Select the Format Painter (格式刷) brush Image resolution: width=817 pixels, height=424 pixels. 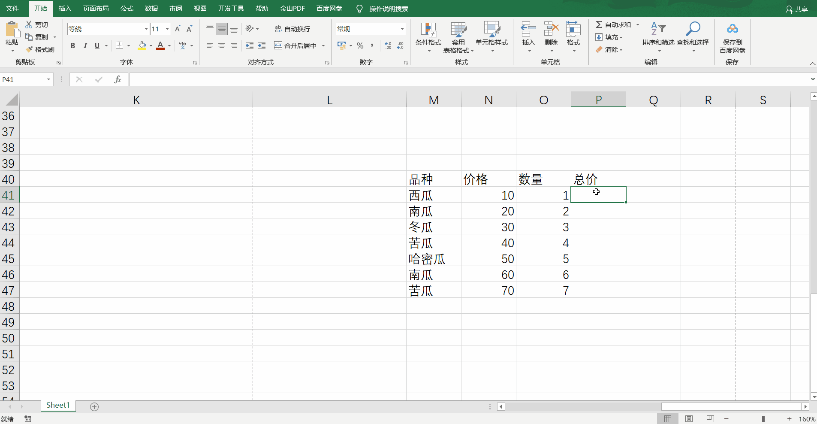tap(29, 49)
